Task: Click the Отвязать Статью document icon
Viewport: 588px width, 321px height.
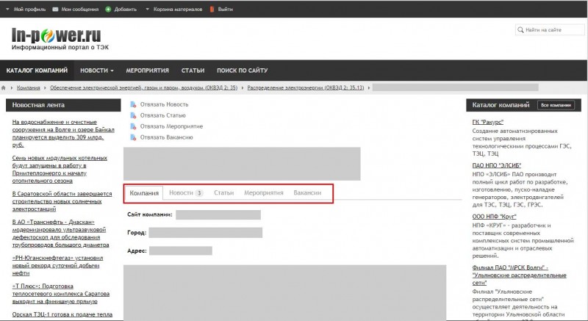Action: pyautogui.click(x=133, y=115)
